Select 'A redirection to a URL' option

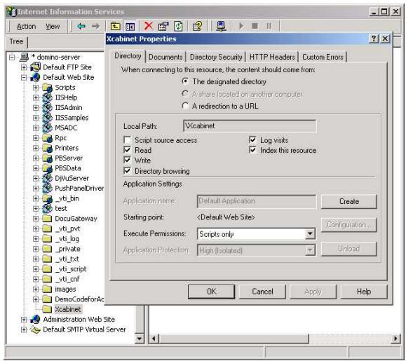coord(185,106)
